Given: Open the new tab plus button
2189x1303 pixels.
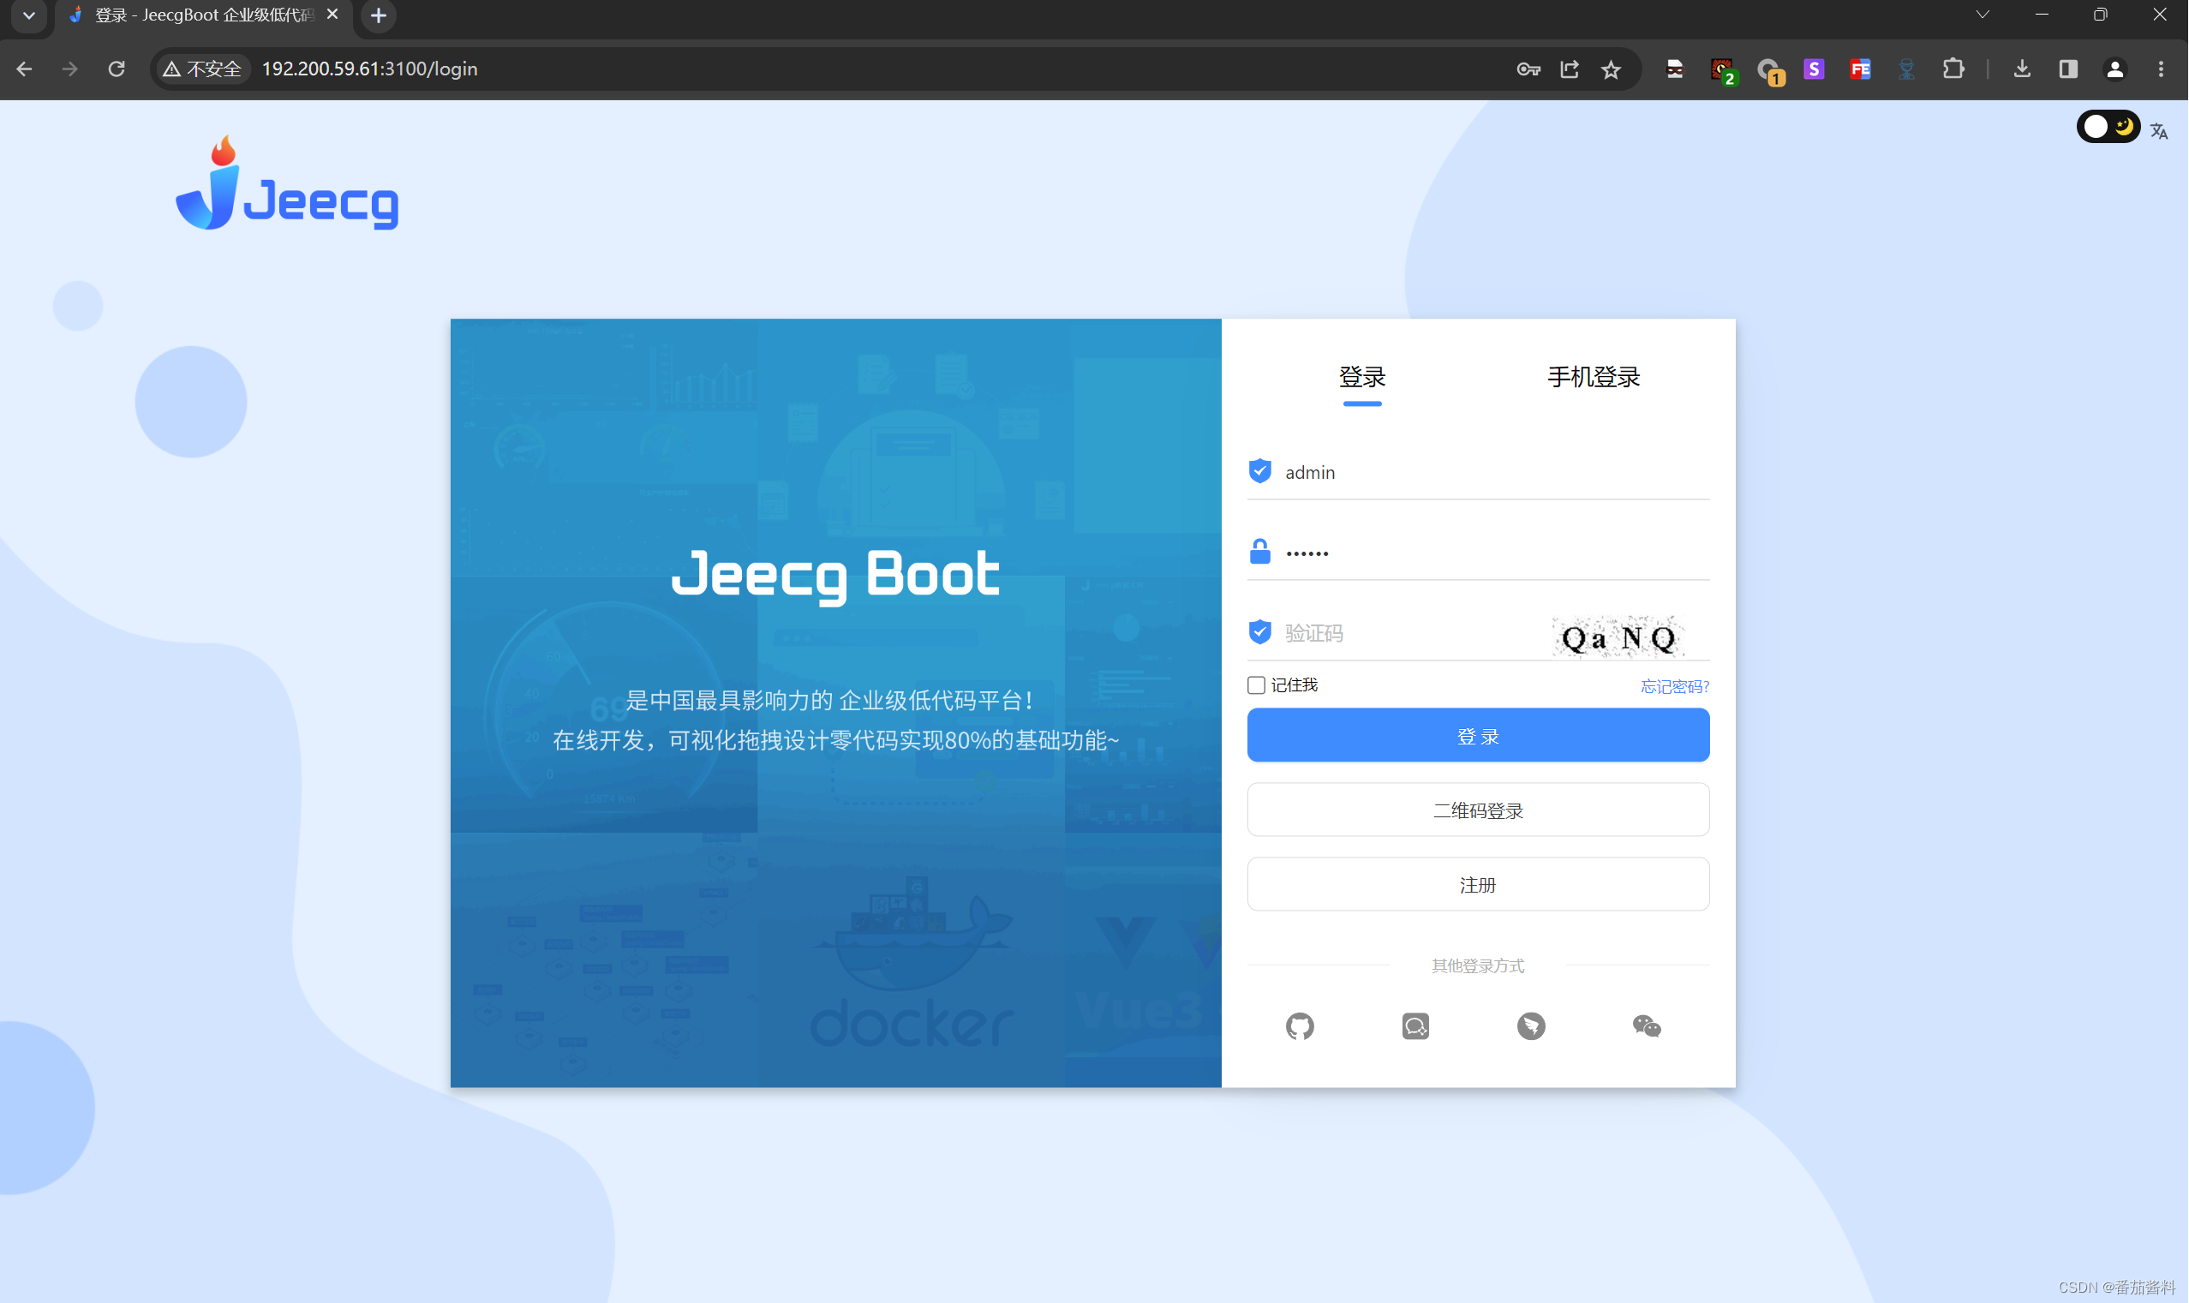Looking at the screenshot, I should coord(379,15).
